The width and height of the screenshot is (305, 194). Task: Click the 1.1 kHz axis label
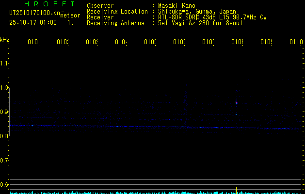click(5, 64)
